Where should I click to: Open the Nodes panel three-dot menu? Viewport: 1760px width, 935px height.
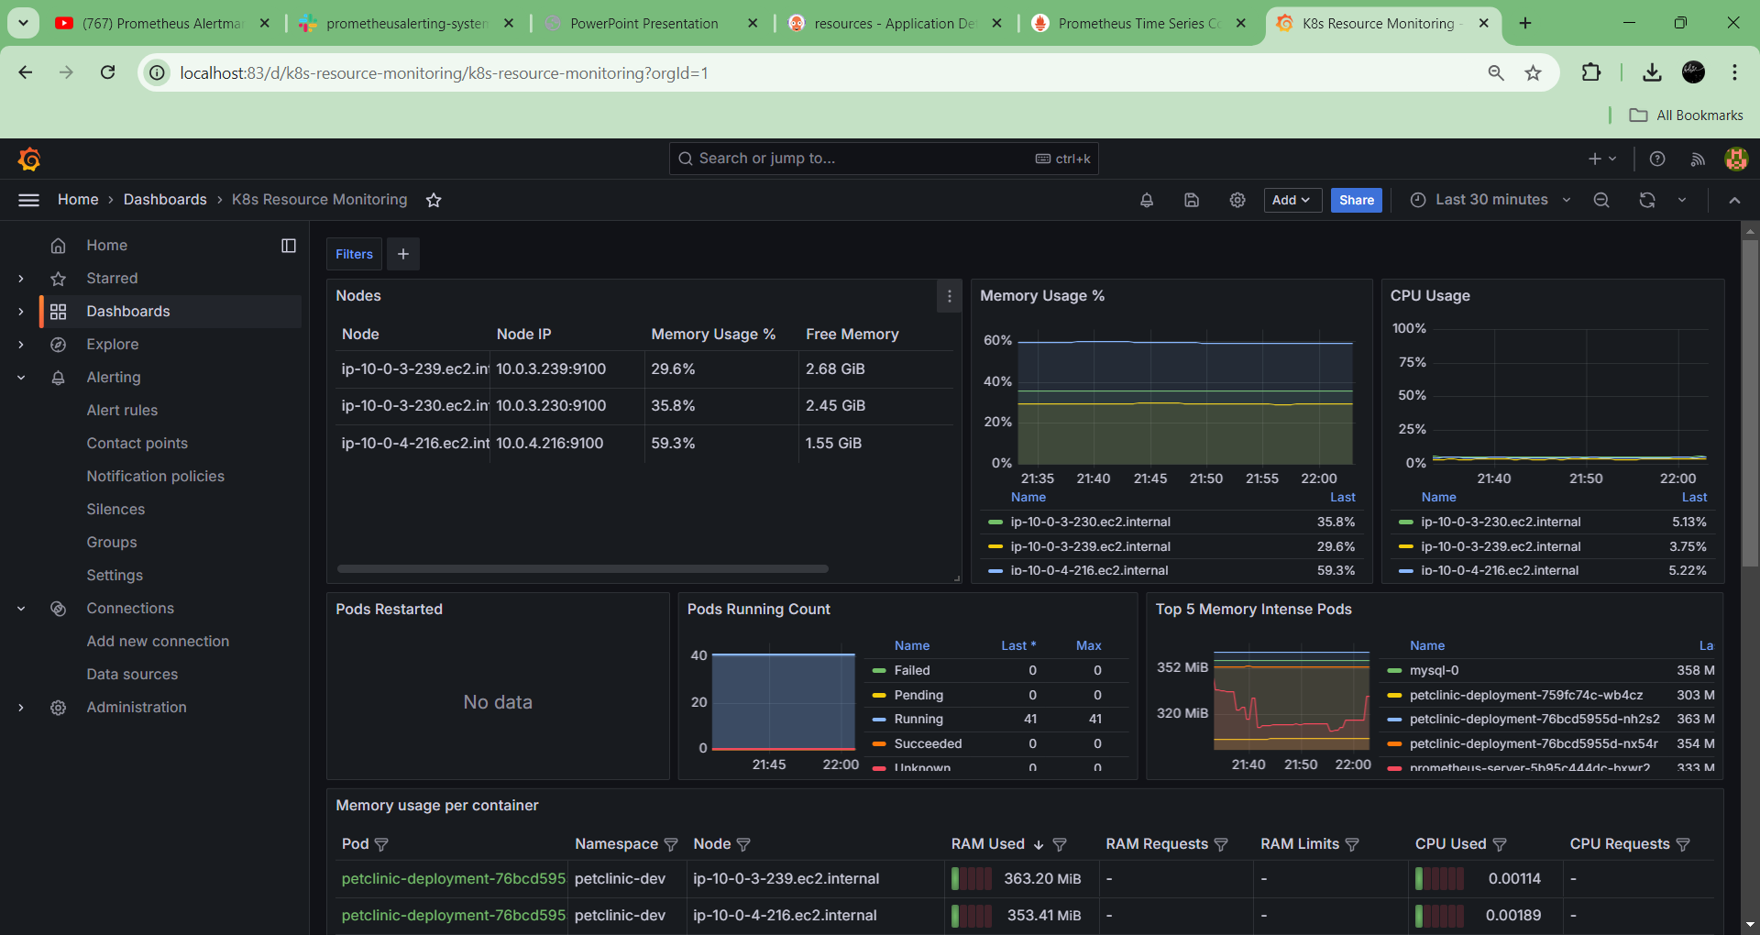coord(949,296)
